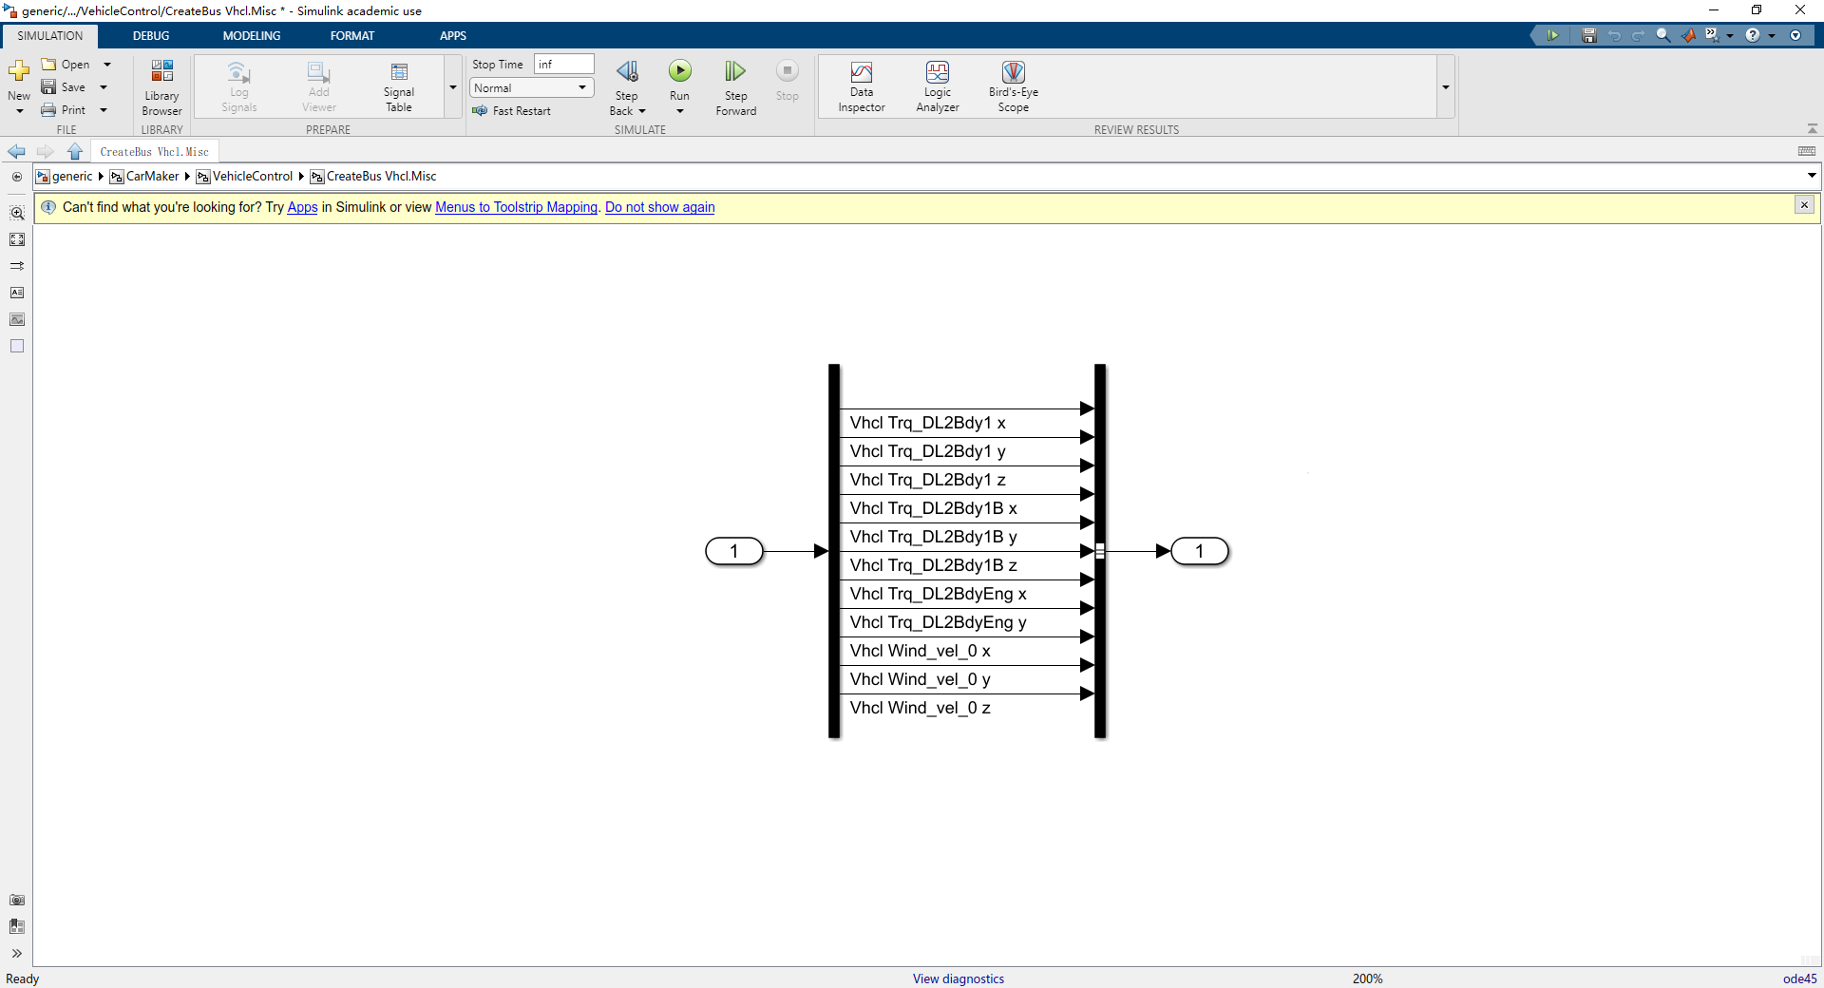1824x988 pixels.
Task: Switch to the FORMAT tab
Action: coord(352,36)
